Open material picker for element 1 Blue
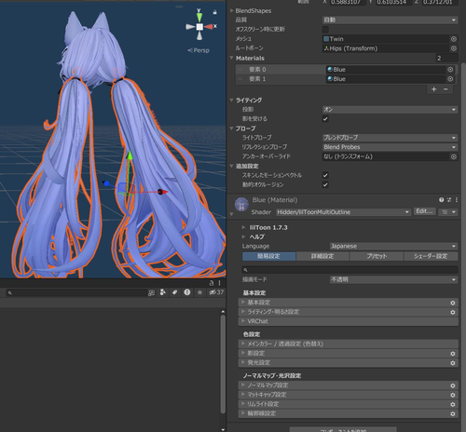Image resolution: width=466 pixels, height=432 pixels. 450,79
